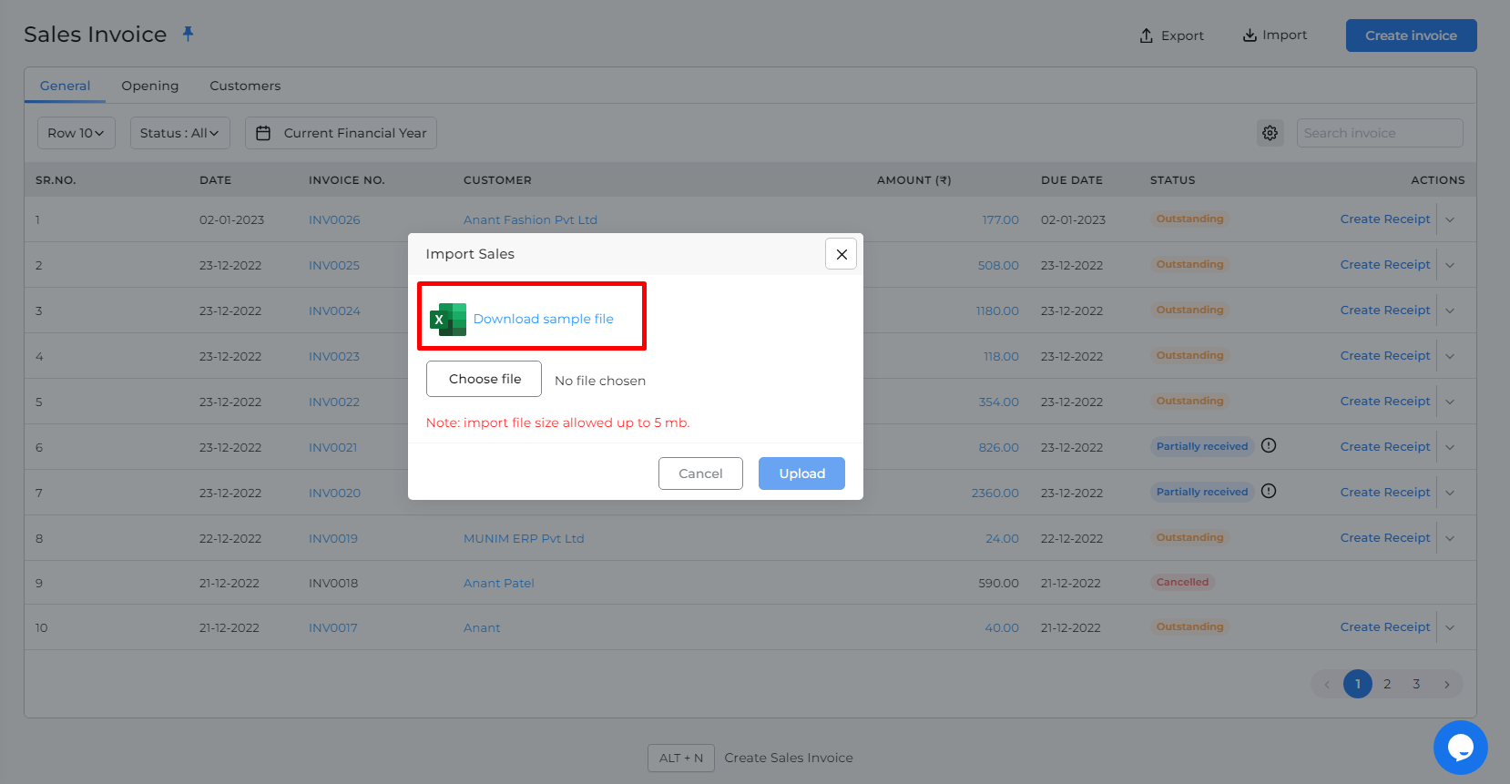Click the Excel file icon in dialog

pos(447,320)
